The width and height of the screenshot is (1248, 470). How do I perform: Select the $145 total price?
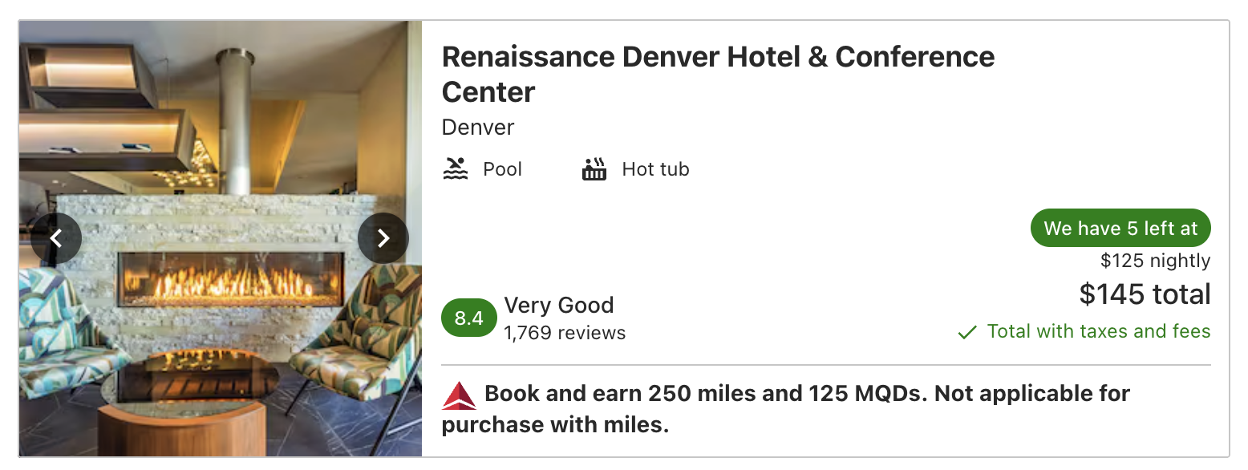1145,294
